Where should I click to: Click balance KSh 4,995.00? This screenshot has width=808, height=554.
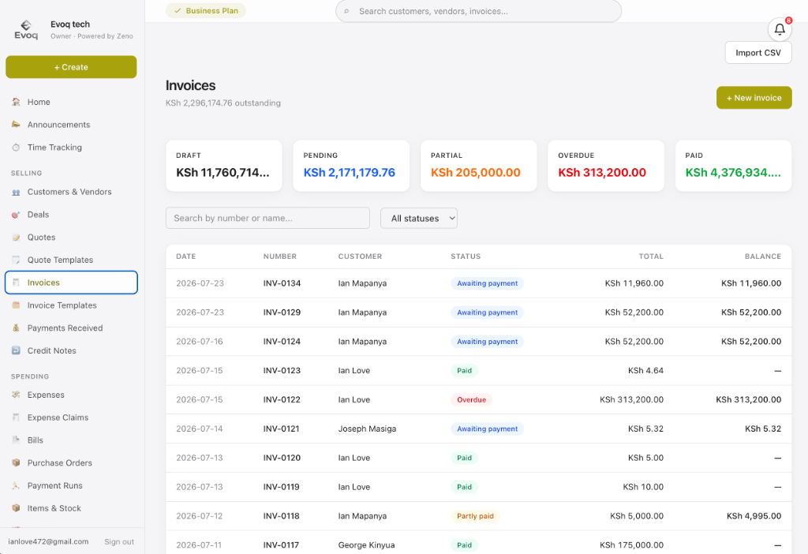tap(754, 516)
